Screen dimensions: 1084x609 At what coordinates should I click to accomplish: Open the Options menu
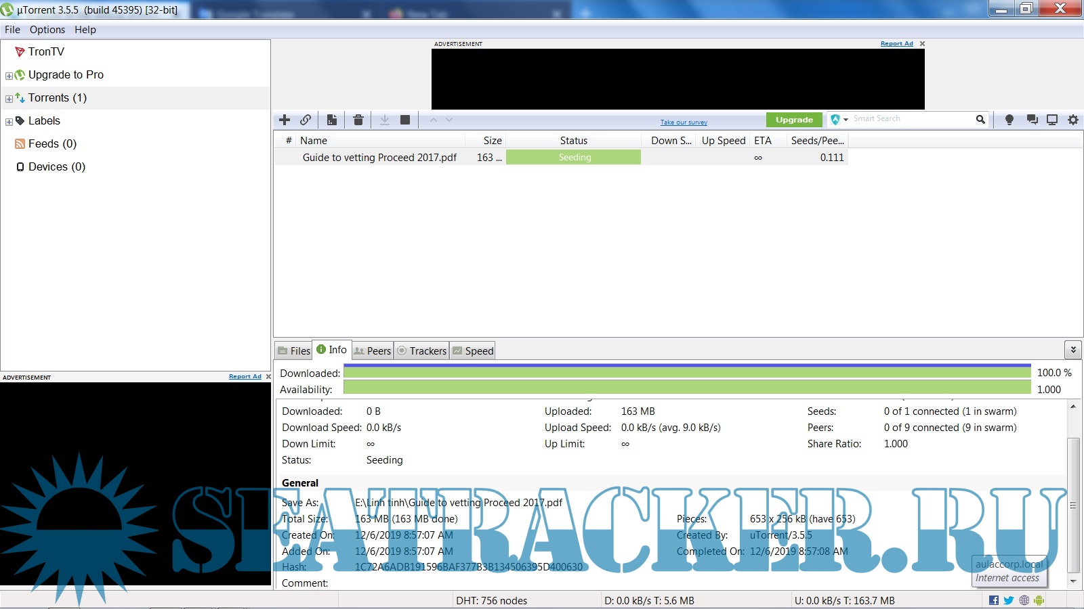click(47, 30)
